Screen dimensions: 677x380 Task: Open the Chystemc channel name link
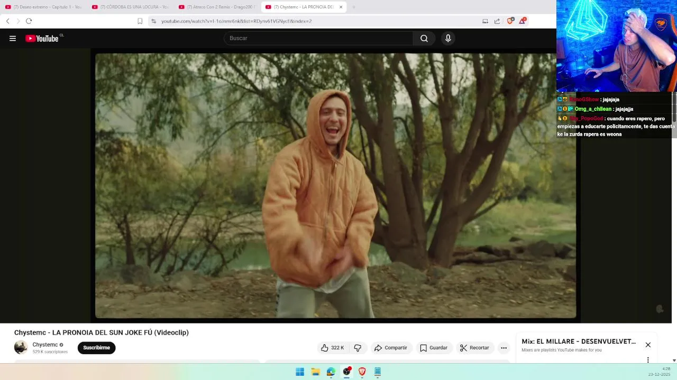click(x=45, y=345)
